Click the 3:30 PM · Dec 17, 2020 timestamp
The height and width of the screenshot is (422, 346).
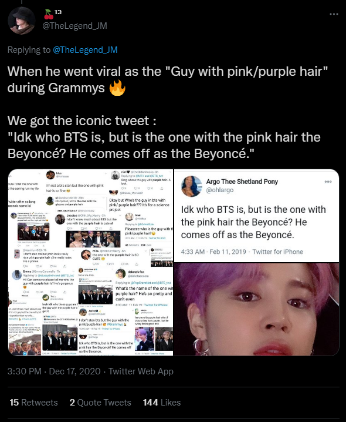(54, 371)
